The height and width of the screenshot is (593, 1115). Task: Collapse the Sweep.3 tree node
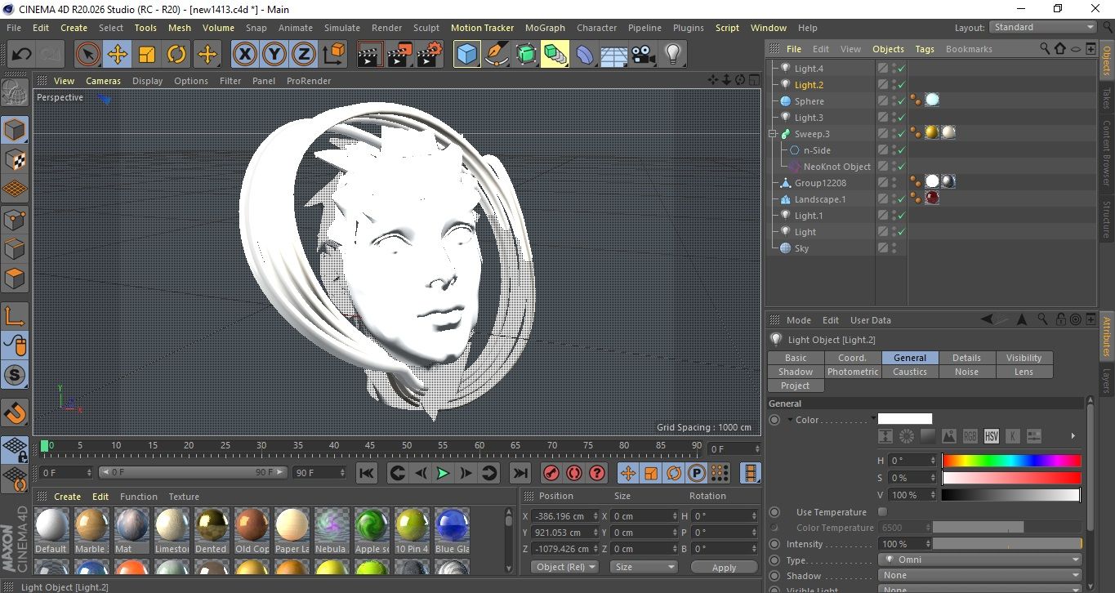tap(772, 134)
